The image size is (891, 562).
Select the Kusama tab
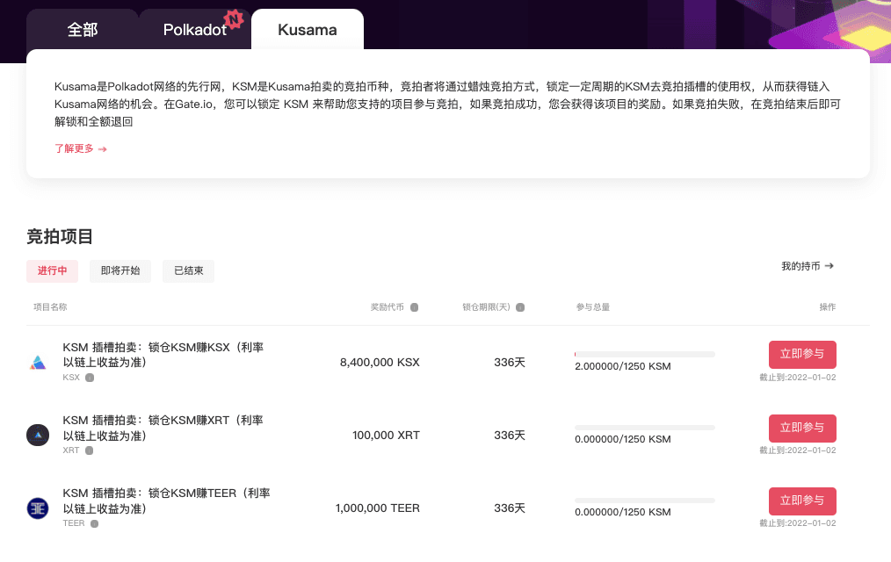pyautogui.click(x=308, y=30)
